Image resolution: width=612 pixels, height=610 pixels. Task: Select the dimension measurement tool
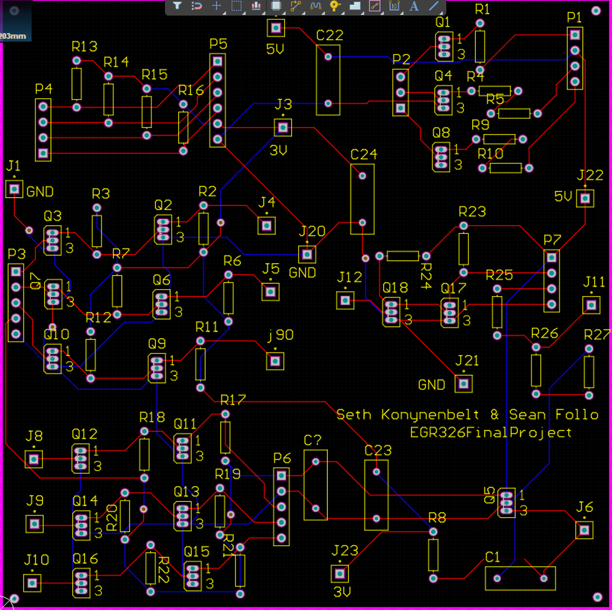point(394,6)
